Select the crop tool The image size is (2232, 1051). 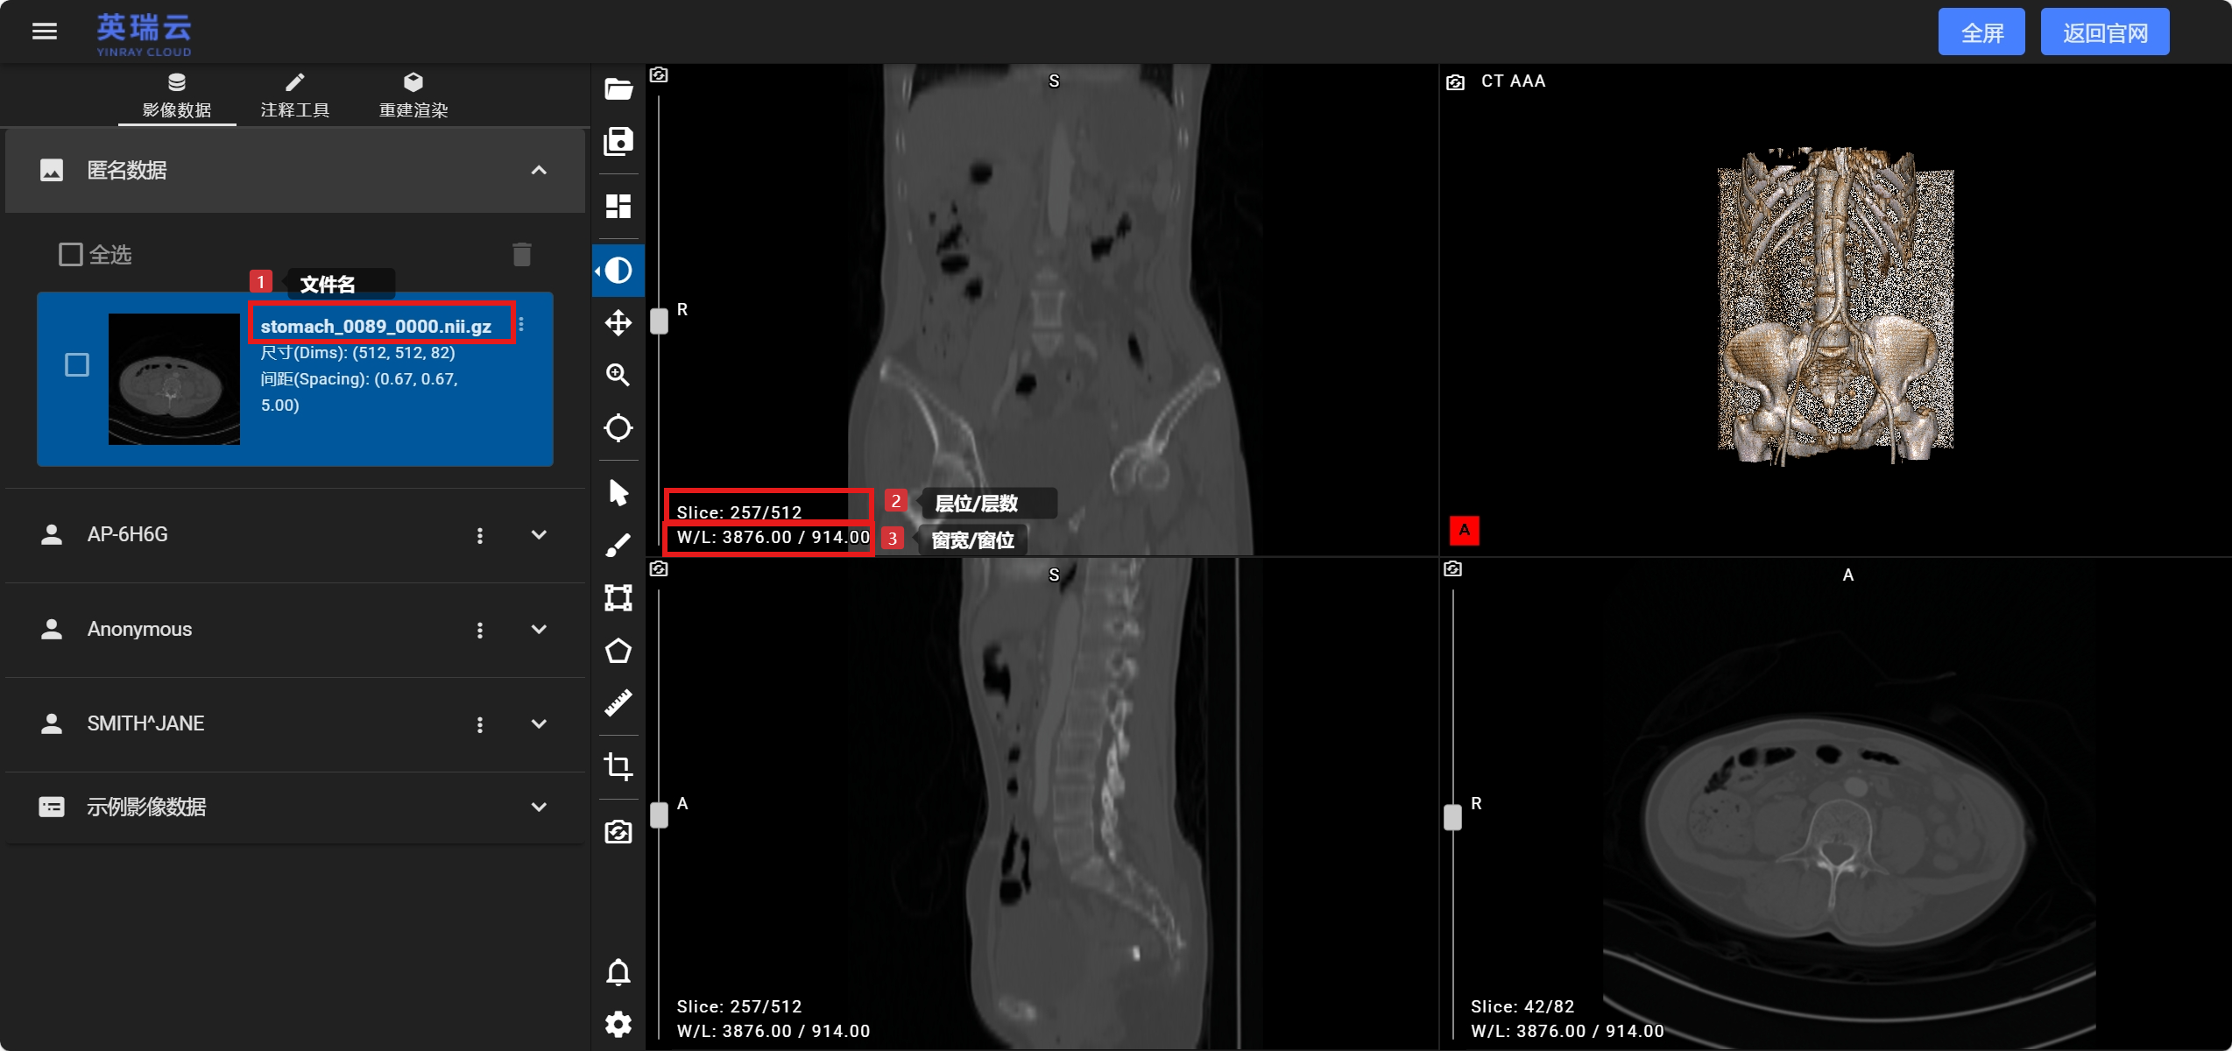(618, 766)
